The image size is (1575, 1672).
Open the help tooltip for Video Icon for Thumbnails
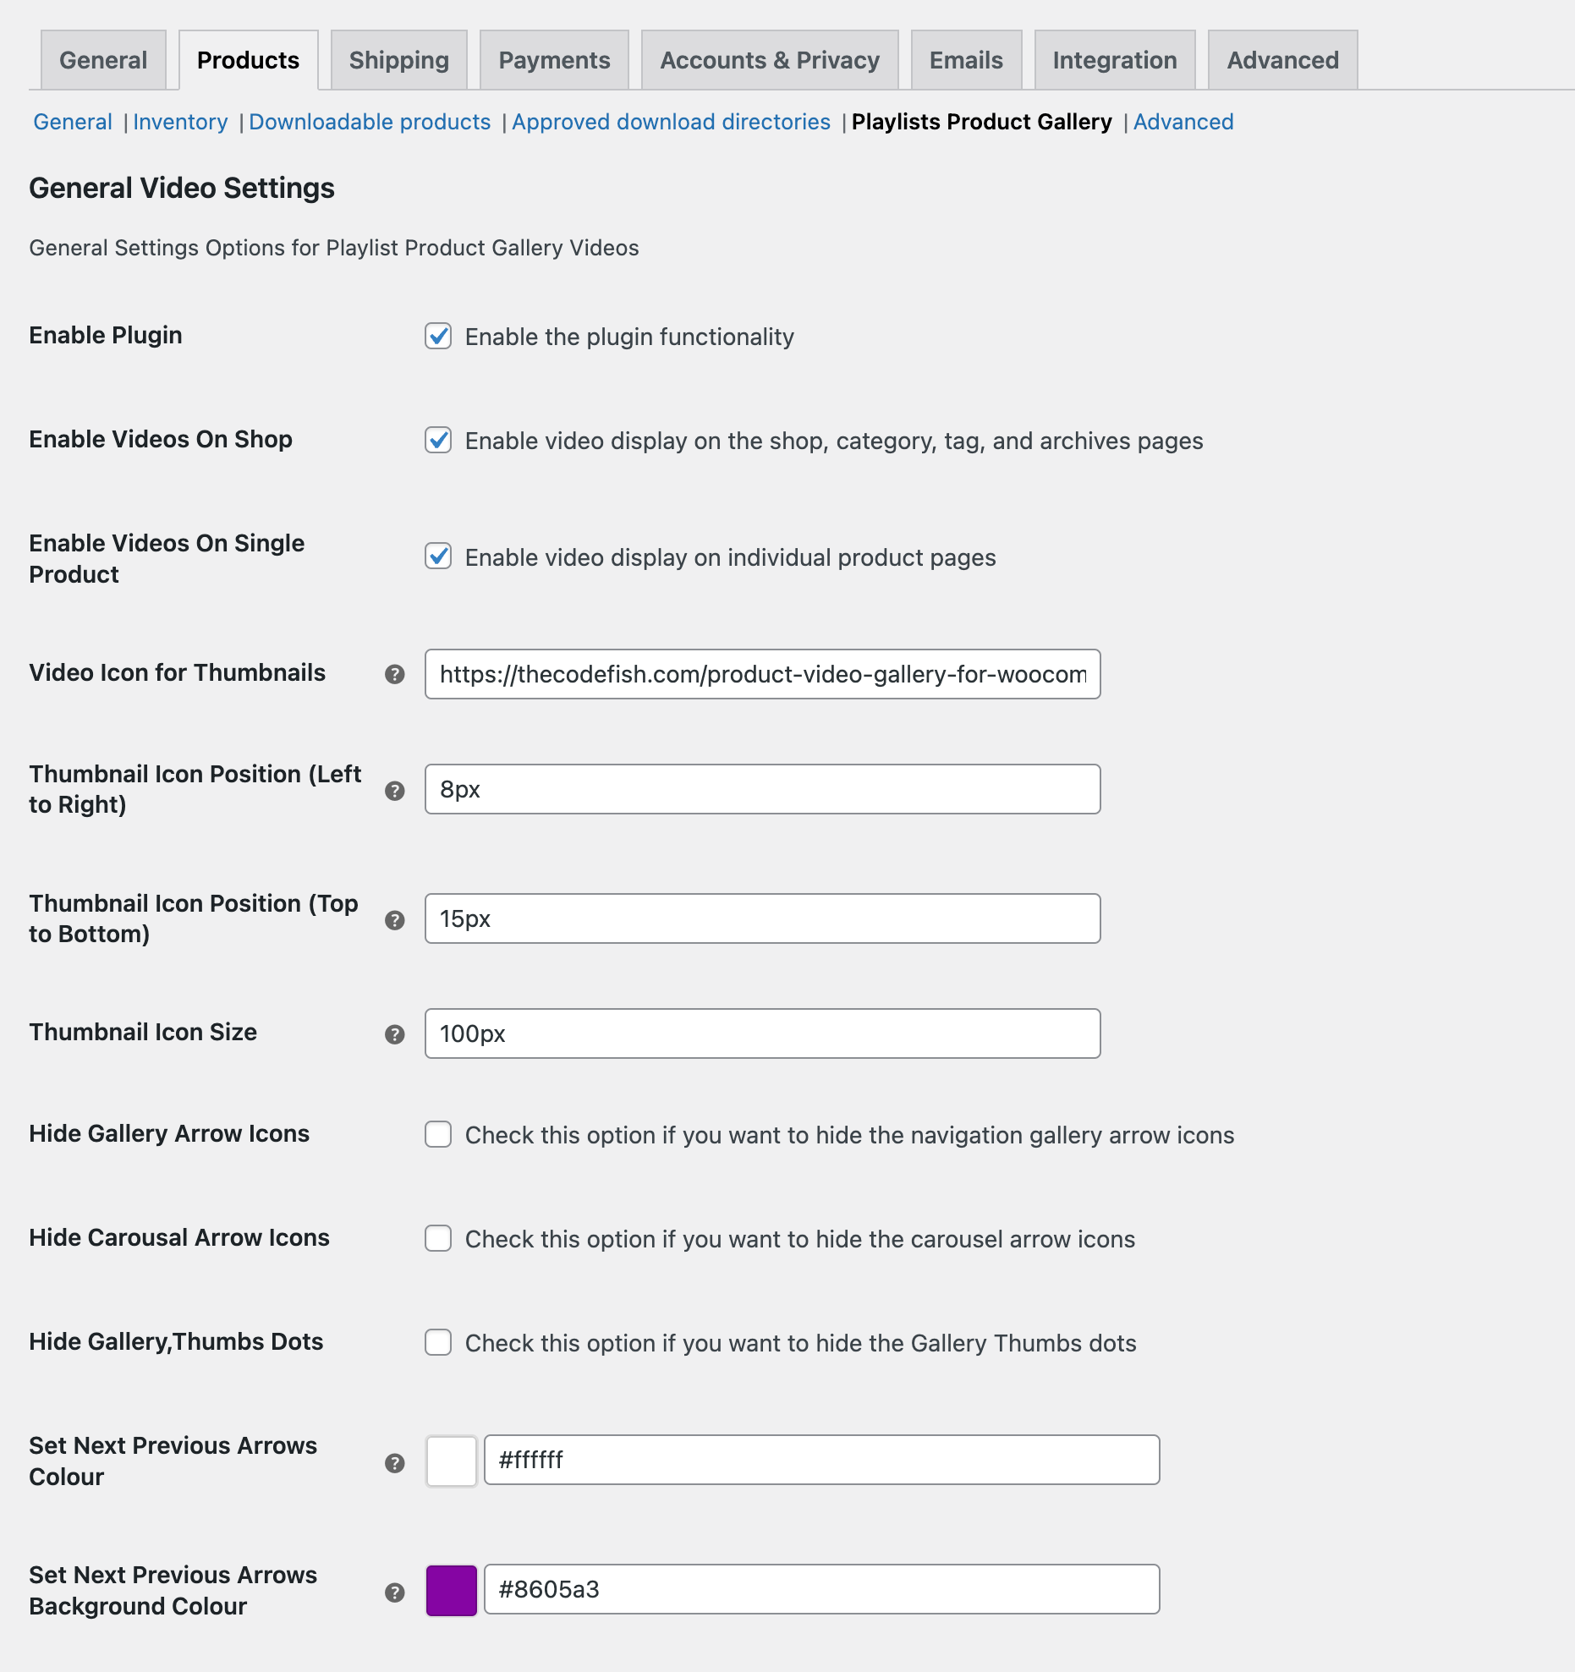(394, 675)
